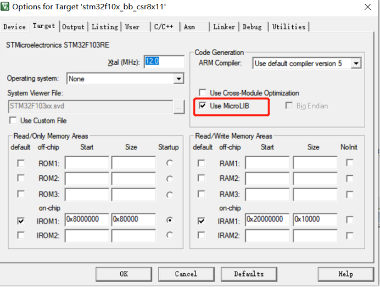Click the Keil uVision title bar icon

(x=5, y=6)
